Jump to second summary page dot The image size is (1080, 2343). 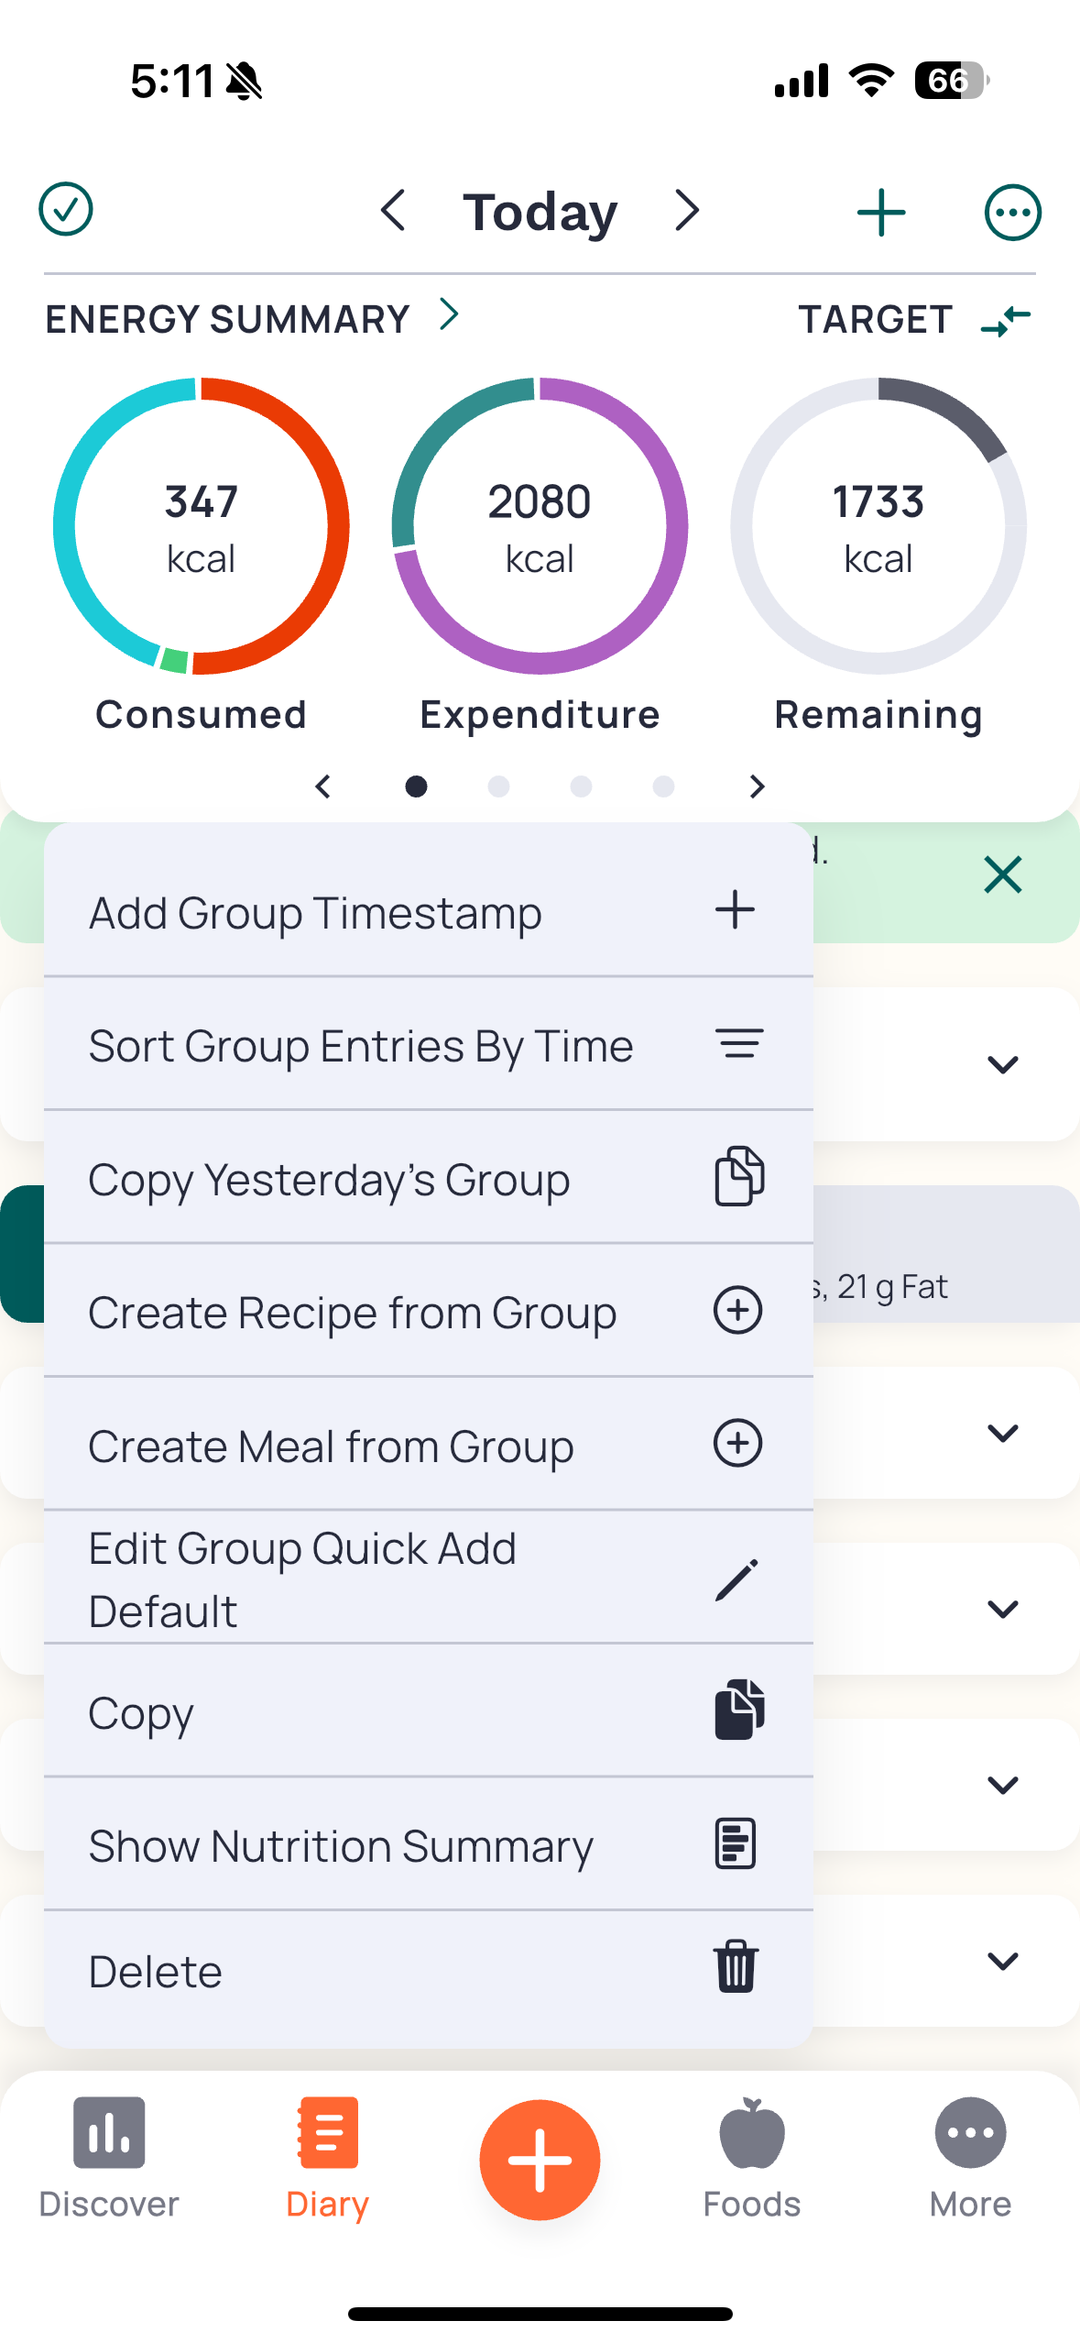(498, 786)
